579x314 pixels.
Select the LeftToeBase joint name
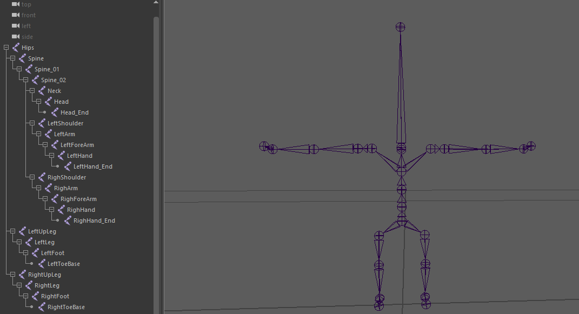(x=63, y=264)
